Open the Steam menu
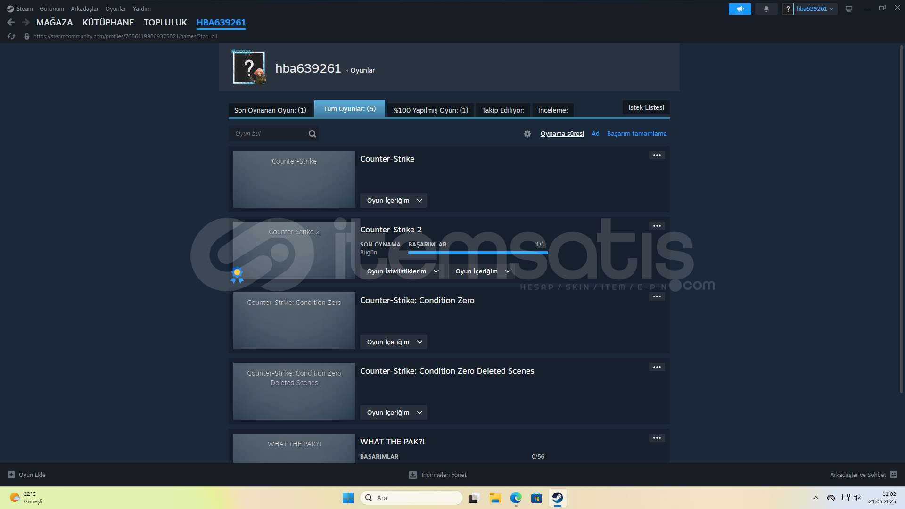The height and width of the screenshot is (509, 905). (x=25, y=9)
